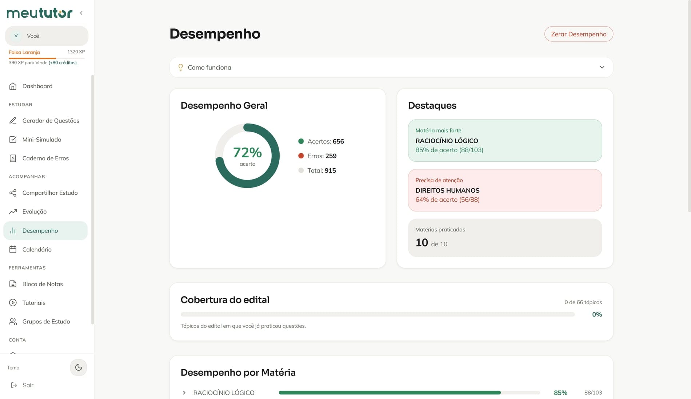Click the Compartilhar Estudo share icon
The width and height of the screenshot is (691, 399).
13,193
